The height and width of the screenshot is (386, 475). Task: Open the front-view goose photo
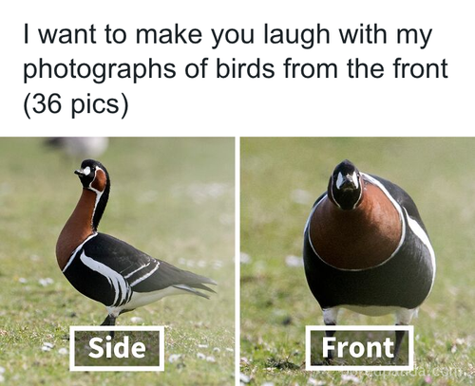[357, 261]
